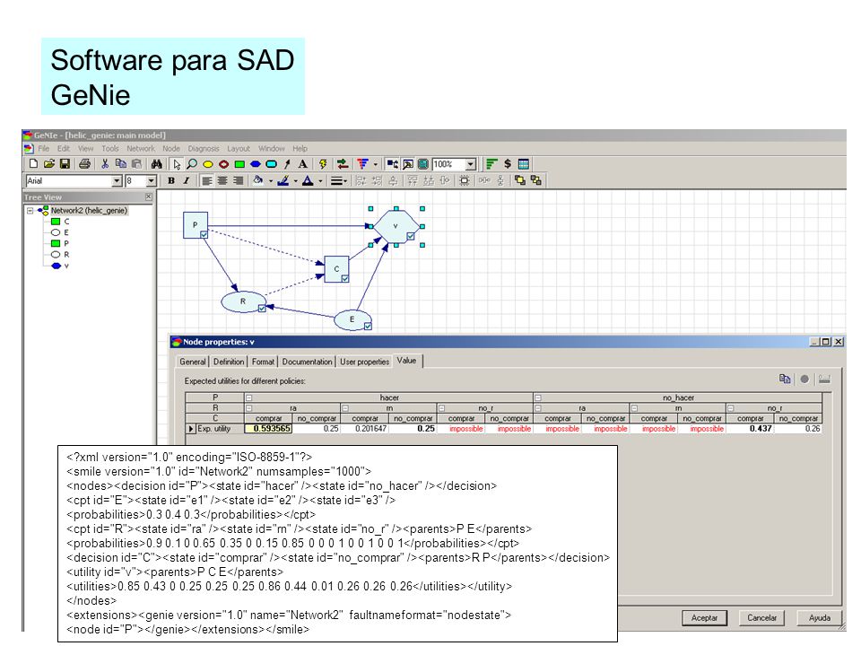Click the Ayuda button
Screen dimensions: 861x646
click(819, 617)
